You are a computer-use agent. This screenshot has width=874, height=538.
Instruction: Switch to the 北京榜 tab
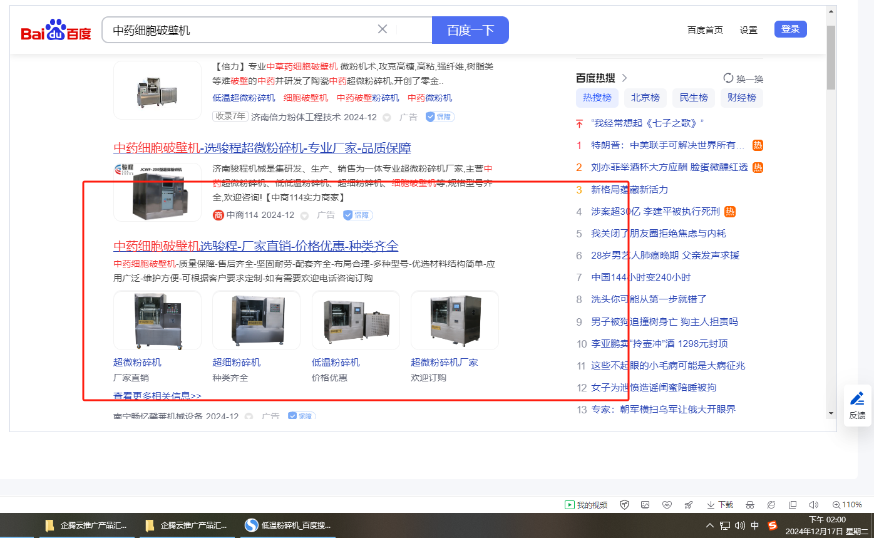645,98
